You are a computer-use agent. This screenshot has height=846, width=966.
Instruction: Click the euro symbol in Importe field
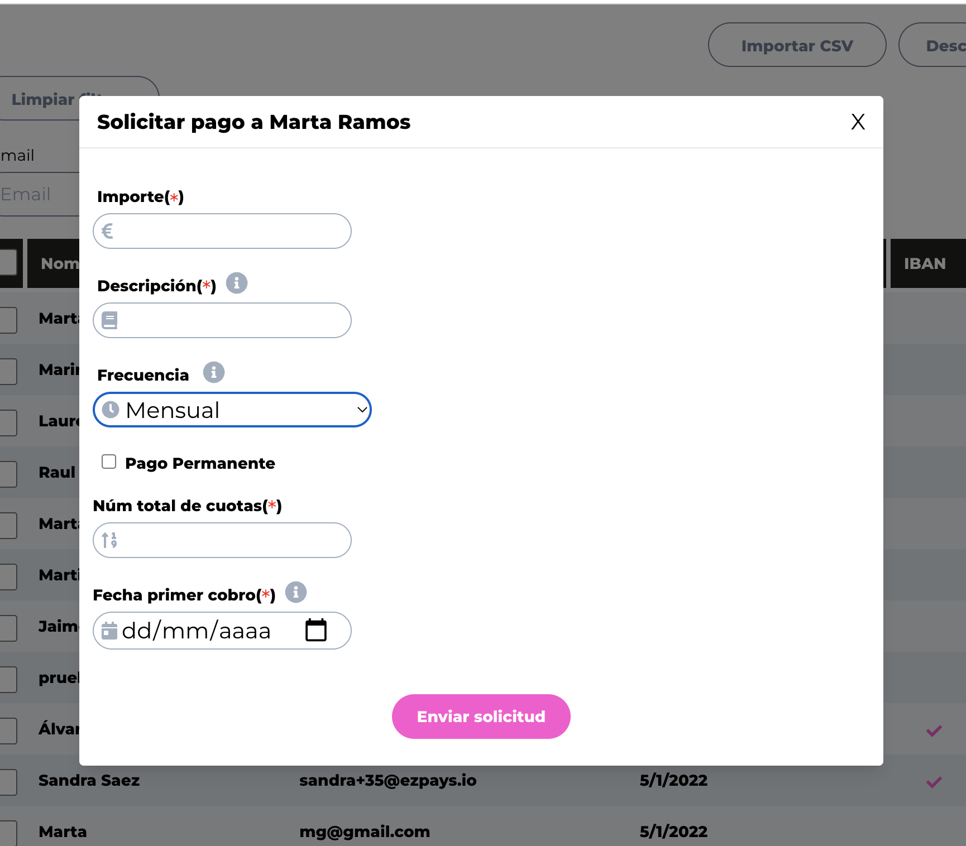pyautogui.click(x=108, y=231)
